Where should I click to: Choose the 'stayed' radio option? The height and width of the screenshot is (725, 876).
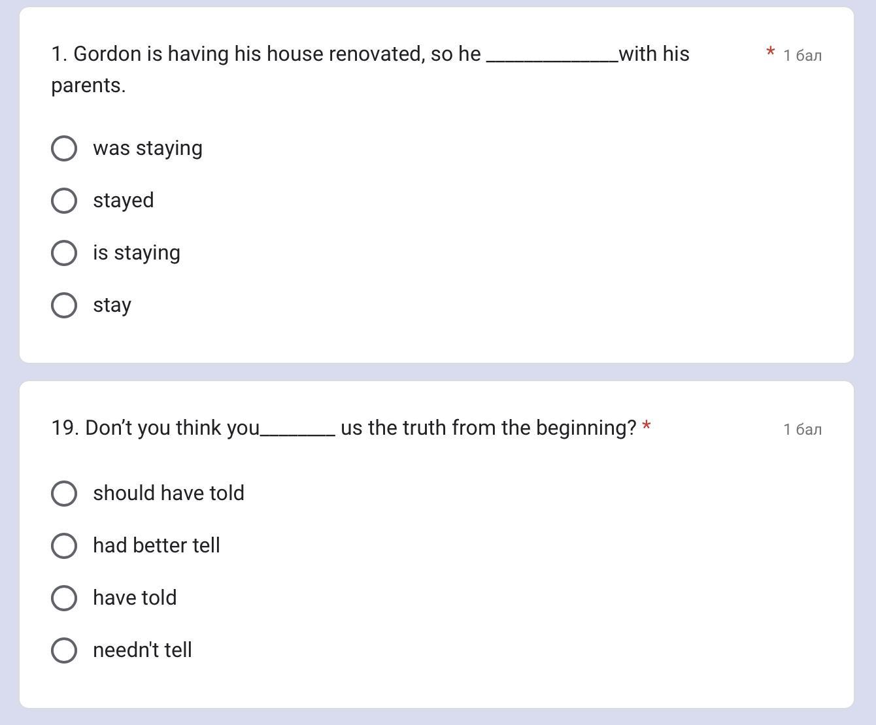[64, 201]
